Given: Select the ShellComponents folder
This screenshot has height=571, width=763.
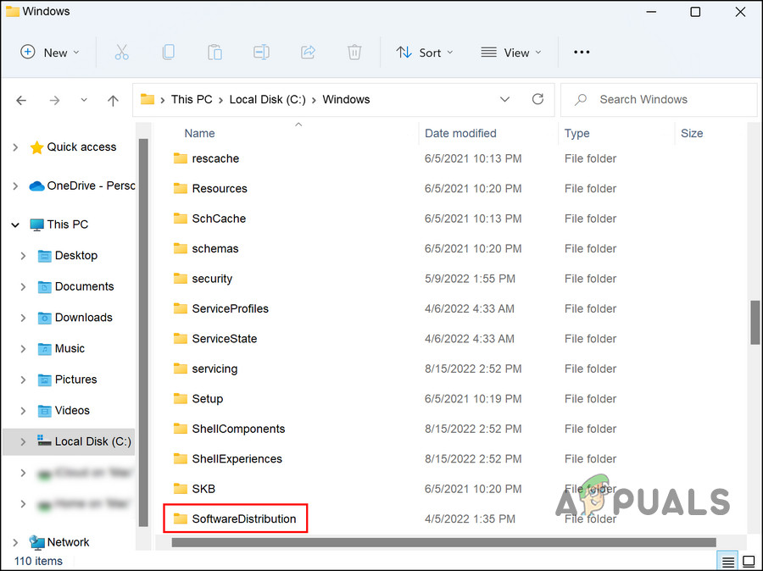Looking at the screenshot, I should pyautogui.click(x=238, y=429).
